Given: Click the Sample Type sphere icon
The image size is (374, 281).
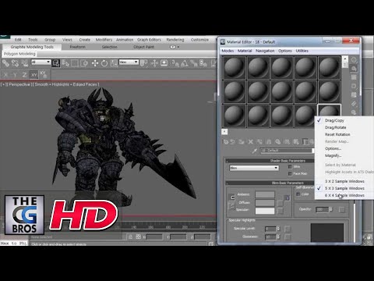Looking at the screenshot, I should tap(354, 60).
